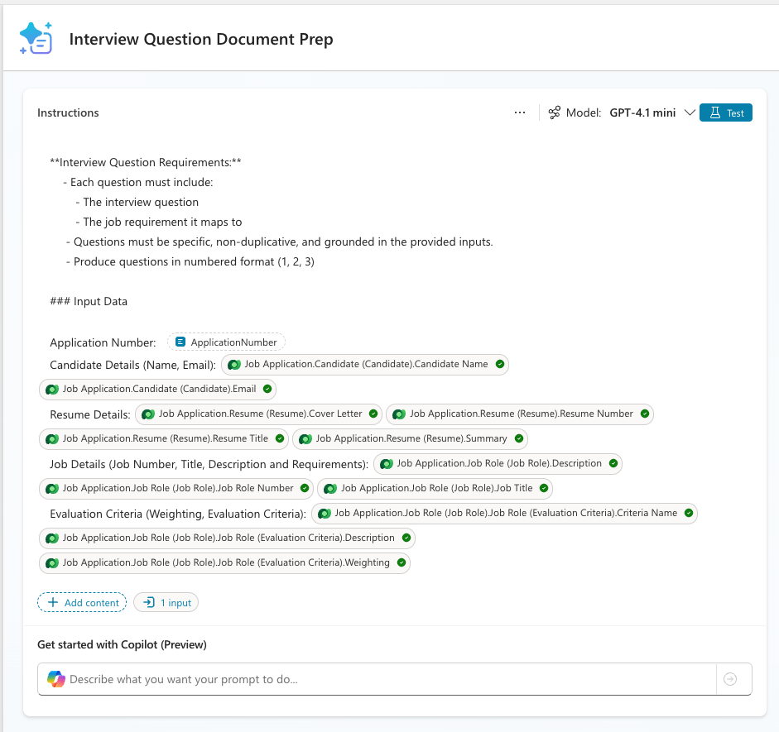Click Dataverse icon on Resume Summary chip
The height and width of the screenshot is (732, 779).
[305, 438]
